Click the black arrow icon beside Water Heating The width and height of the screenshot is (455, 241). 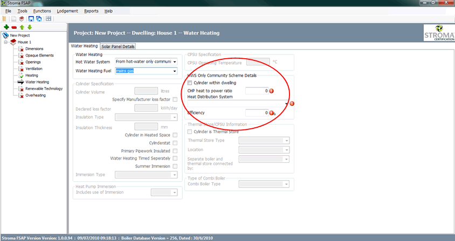[x=20, y=82]
